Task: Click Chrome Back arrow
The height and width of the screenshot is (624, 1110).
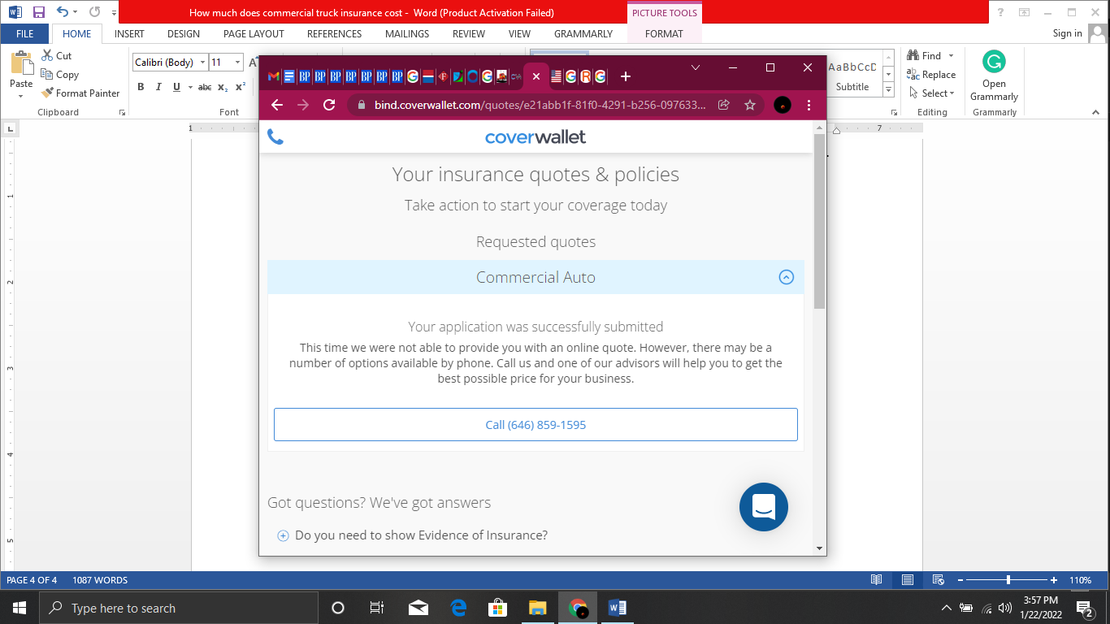Action: [x=277, y=105]
